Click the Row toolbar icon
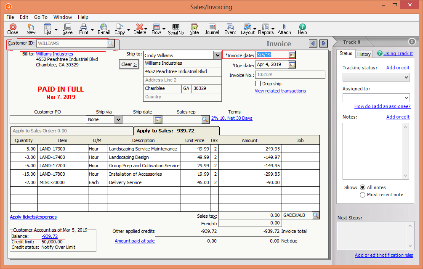This screenshot has width=423, height=269. [x=156, y=29]
